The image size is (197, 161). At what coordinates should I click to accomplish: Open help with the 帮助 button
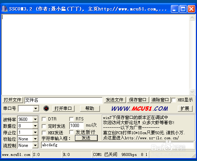[90, 109]
